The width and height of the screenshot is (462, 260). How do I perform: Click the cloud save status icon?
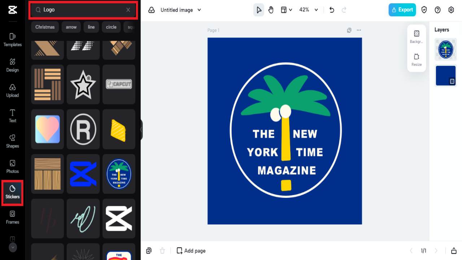tap(152, 10)
